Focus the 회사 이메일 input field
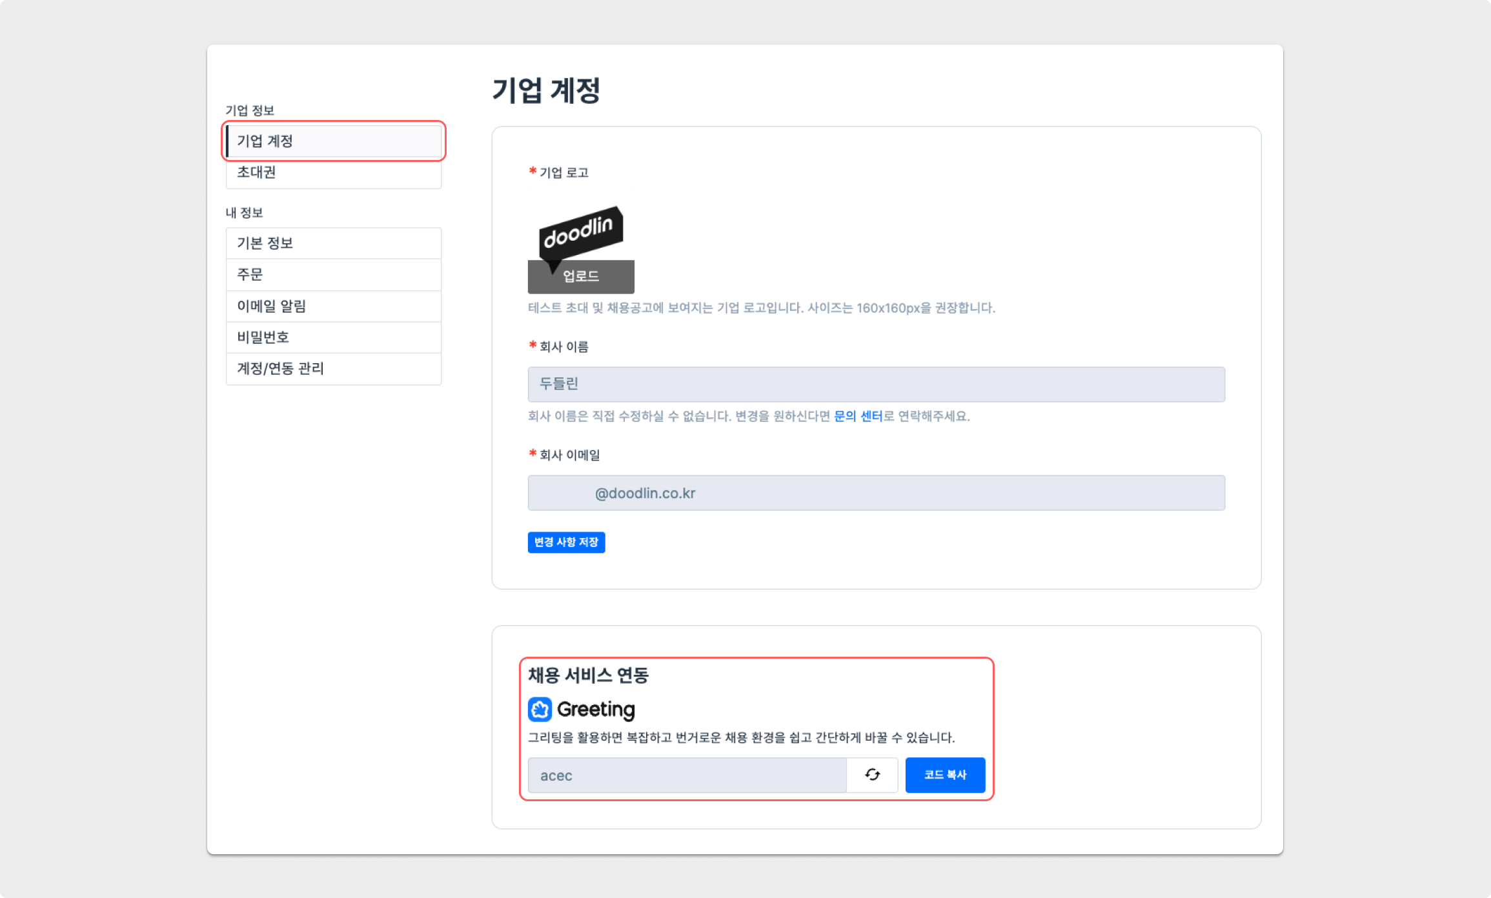The image size is (1491, 898). click(x=876, y=493)
